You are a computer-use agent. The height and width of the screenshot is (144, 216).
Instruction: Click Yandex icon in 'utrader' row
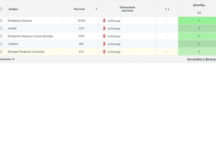tap(104, 28)
